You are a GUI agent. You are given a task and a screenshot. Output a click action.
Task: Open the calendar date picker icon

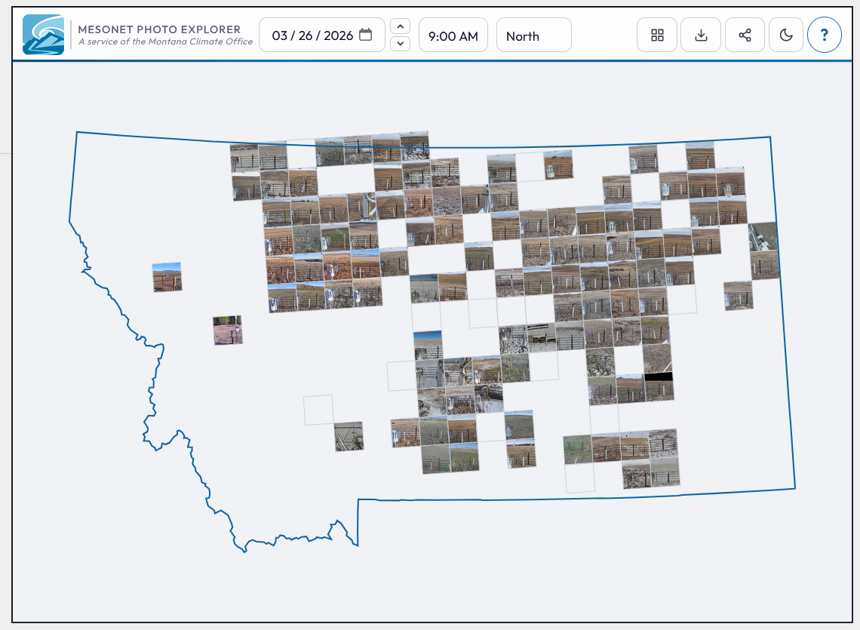click(x=367, y=35)
